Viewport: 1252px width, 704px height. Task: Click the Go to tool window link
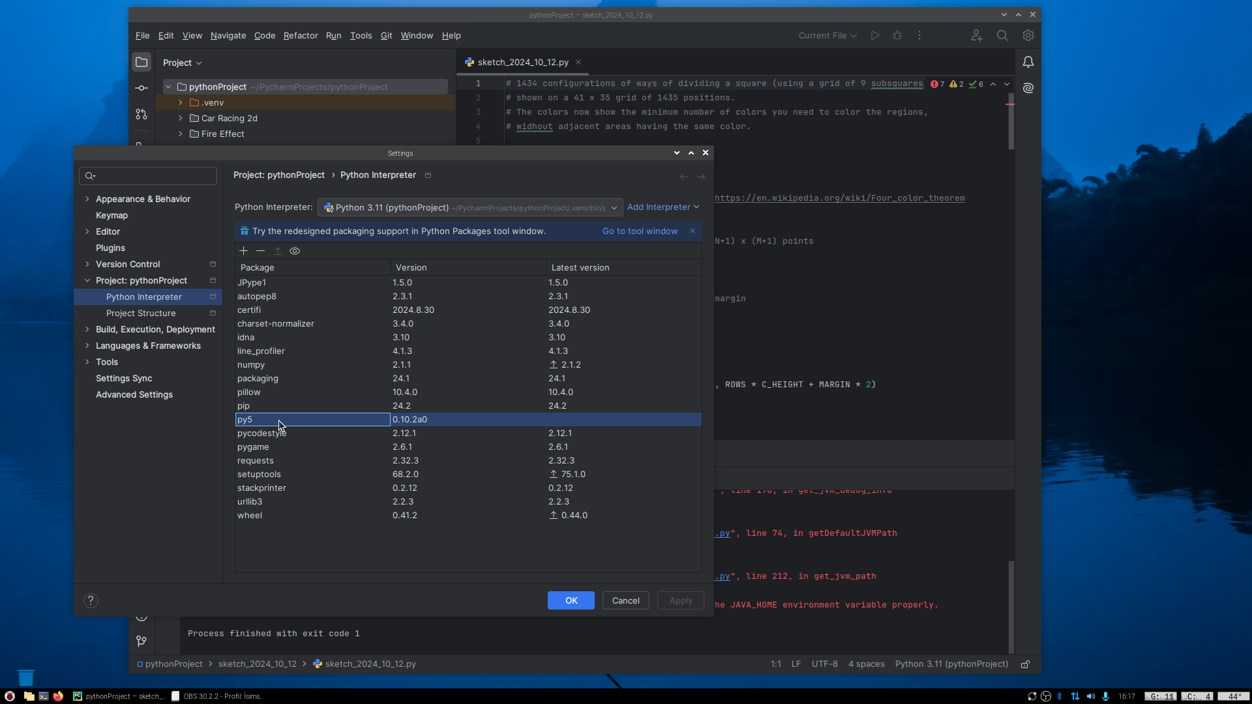(640, 231)
